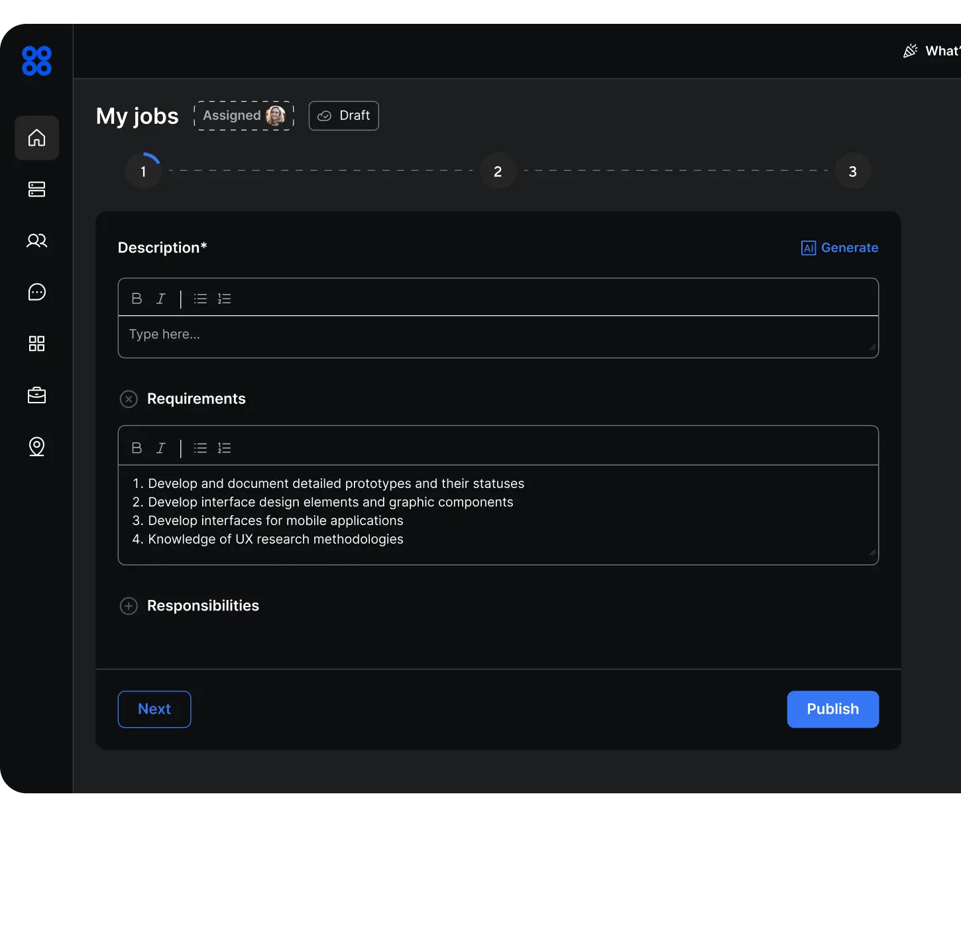
Task: Toggle bold in Description editor
Action: click(x=137, y=299)
